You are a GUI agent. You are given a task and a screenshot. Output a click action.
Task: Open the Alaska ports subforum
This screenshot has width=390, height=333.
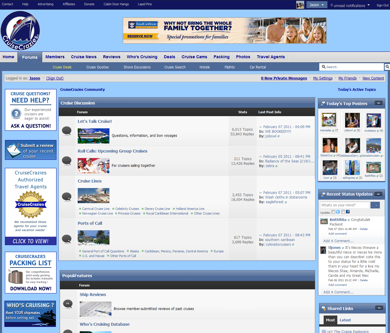(x=134, y=251)
